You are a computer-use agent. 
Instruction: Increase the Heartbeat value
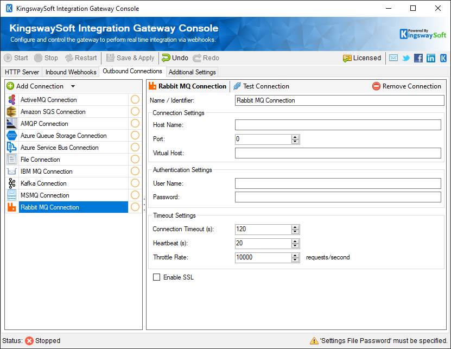point(295,242)
